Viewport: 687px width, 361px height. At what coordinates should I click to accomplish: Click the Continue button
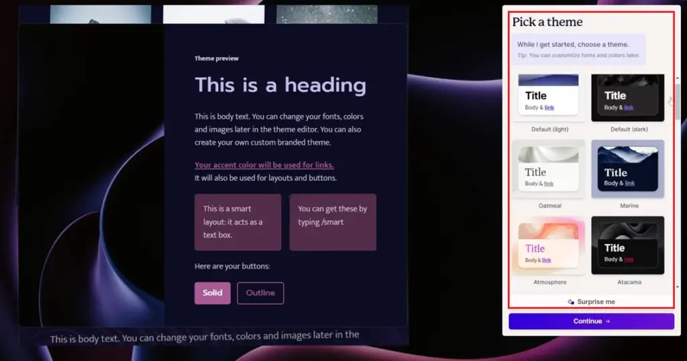[591, 321]
